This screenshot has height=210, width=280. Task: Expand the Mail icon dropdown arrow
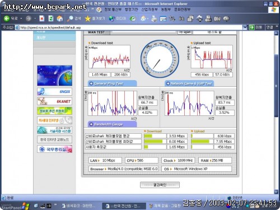148,18
